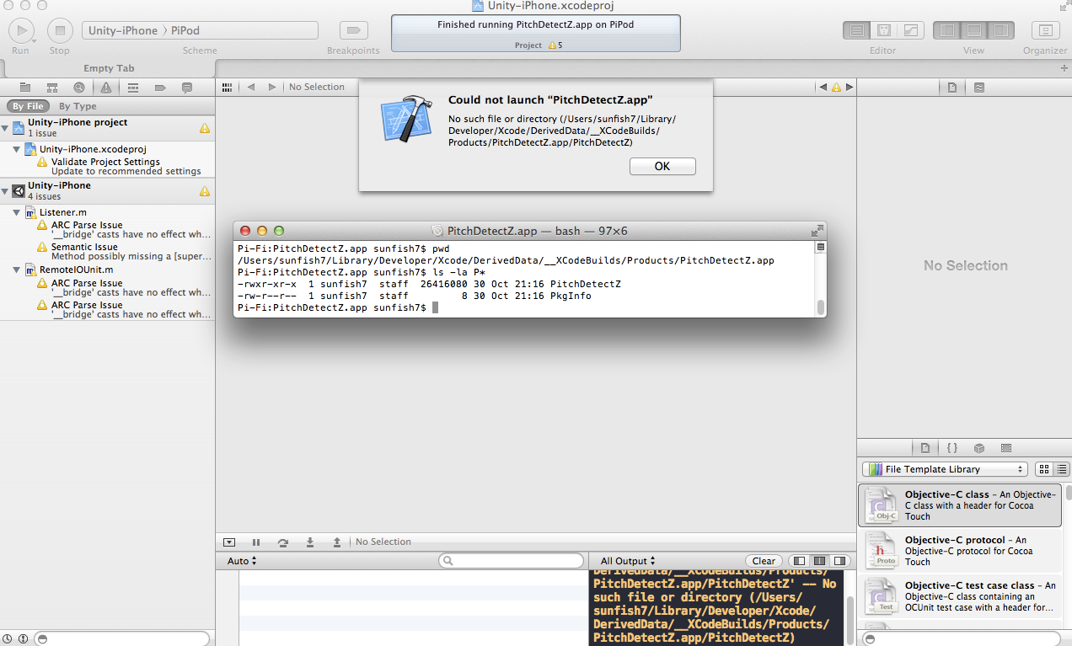Select Code Snippet Library braces icon
Viewport: 1072px width, 646px height.
pos(951,448)
